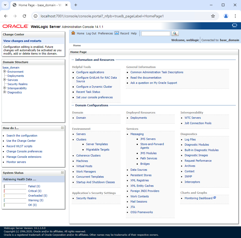Open Configure a Dynamic Cluster link
Image resolution: width=241 pixels, height=238 pixels.
click(94, 87)
